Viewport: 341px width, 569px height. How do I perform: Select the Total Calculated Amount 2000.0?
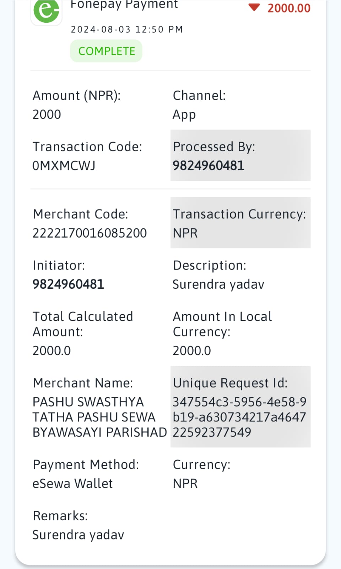tap(52, 351)
